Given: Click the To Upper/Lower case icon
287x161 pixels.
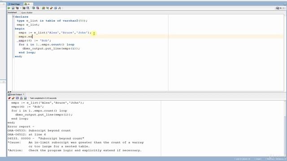Looking at the screenshot, I should coord(48,8).
